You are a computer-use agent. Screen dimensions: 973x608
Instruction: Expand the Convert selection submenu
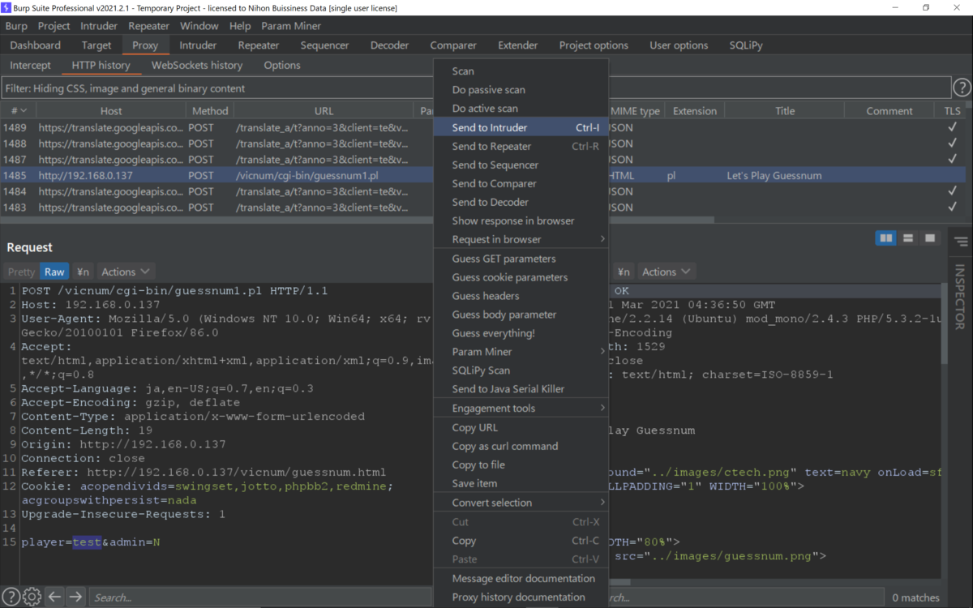521,503
